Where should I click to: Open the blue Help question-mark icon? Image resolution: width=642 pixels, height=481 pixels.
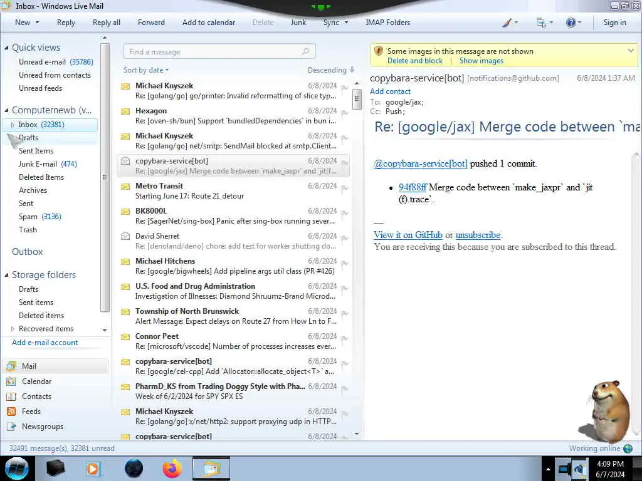click(571, 23)
